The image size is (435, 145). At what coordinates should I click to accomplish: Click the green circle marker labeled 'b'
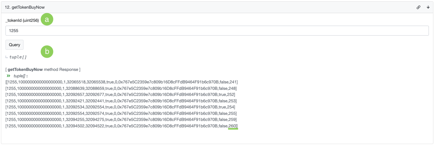(x=47, y=51)
